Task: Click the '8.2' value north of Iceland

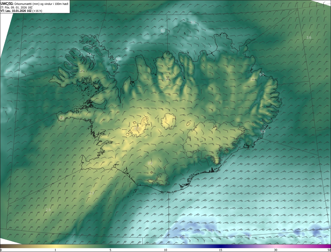Action: click(163, 30)
